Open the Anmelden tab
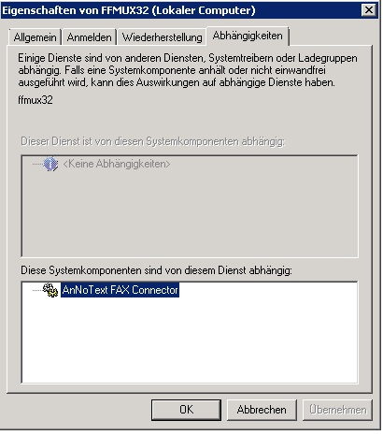383x435 pixels. coord(89,37)
